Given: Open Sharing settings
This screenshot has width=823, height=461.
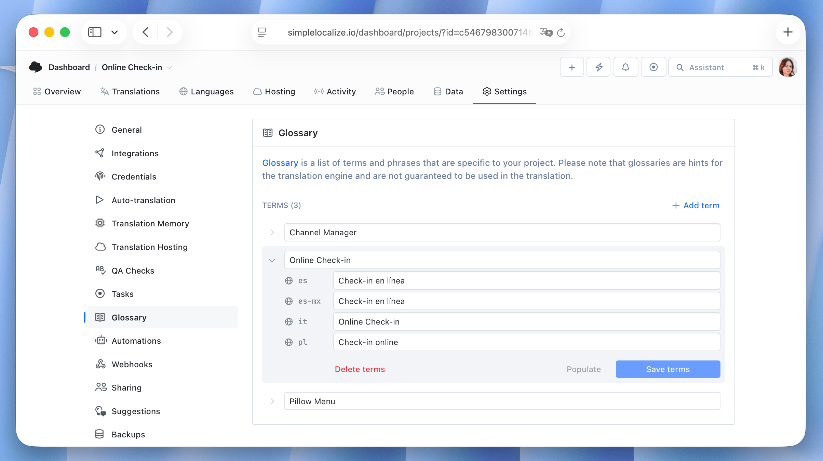Looking at the screenshot, I should tap(162, 387).
